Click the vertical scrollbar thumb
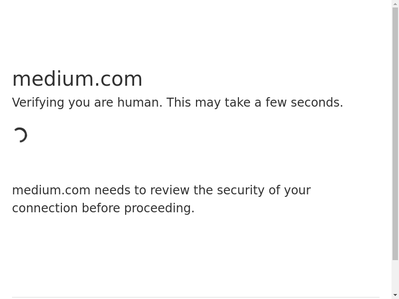 point(396,134)
